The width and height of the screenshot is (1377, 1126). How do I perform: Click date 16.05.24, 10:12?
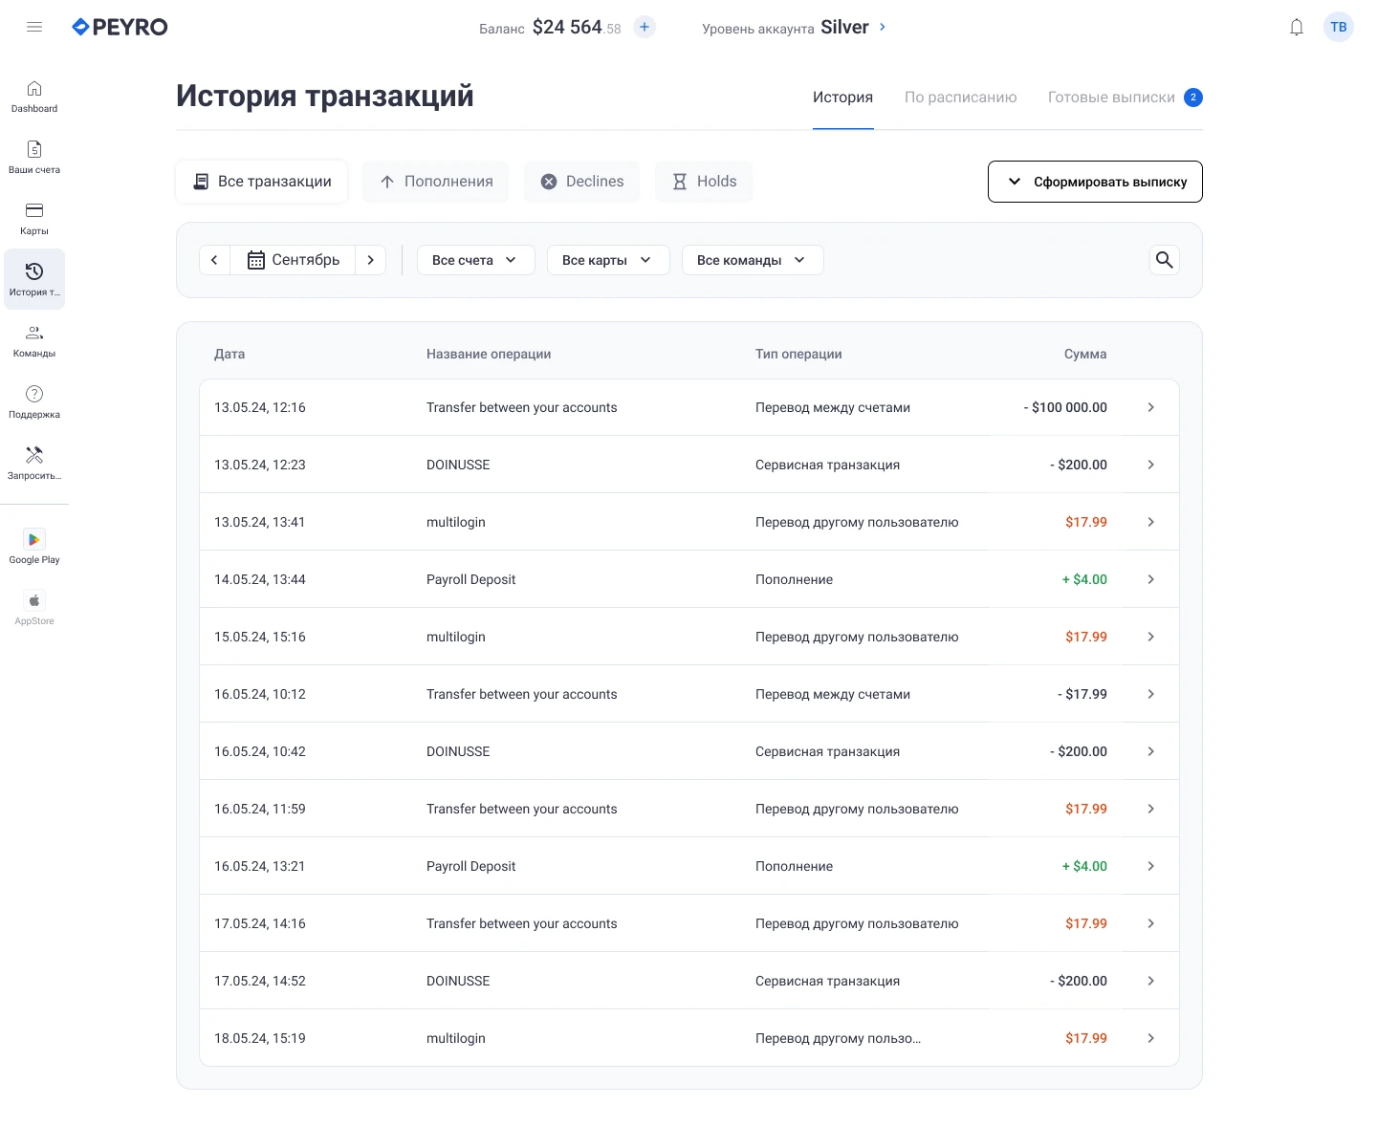pos(260,694)
